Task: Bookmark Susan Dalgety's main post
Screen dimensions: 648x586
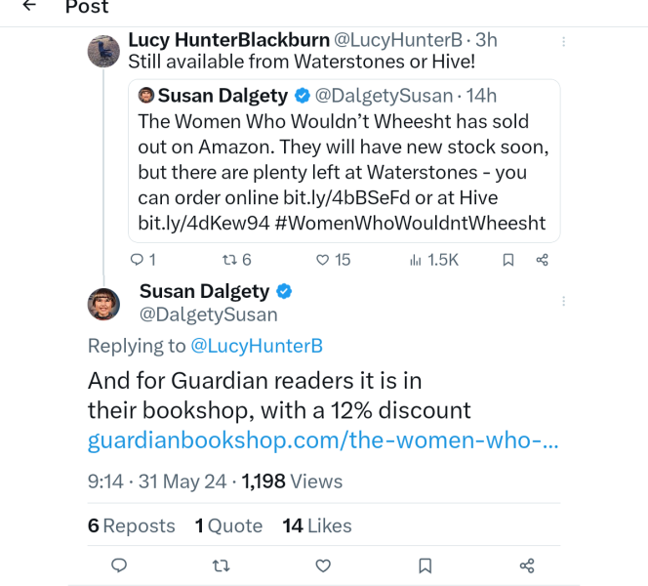Action: click(425, 565)
